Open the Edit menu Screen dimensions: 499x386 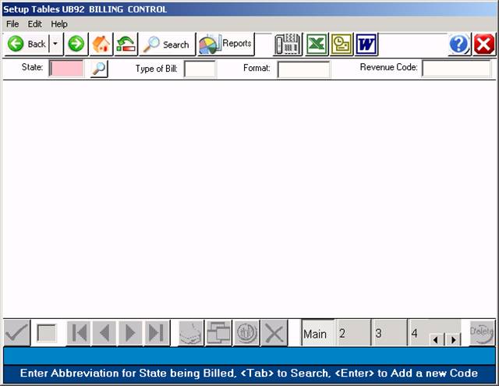(x=35, y=24)
